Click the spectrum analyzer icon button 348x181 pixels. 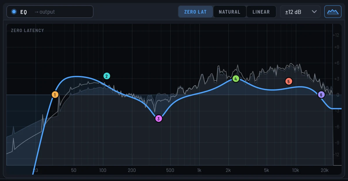tap(333, 12)
